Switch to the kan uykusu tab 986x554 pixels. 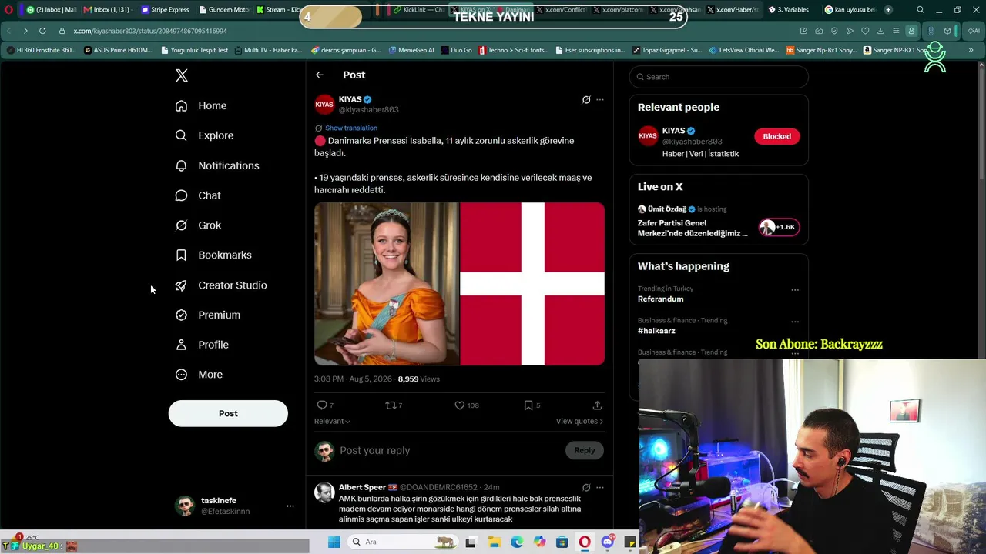[850, 10]
